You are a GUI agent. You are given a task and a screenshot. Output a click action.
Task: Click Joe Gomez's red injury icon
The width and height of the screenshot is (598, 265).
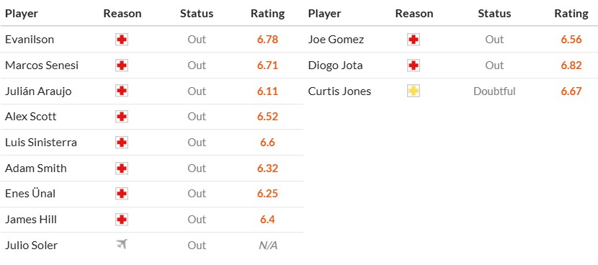pyautogui.click(x=414, y=40)
